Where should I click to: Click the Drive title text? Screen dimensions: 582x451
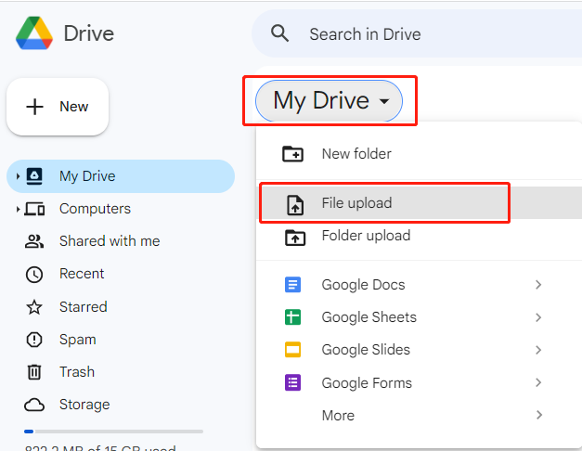89,33
